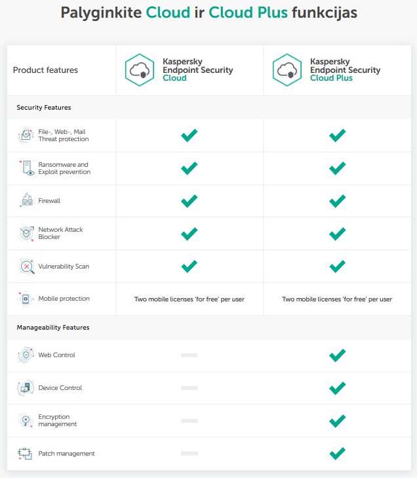This screenshot has height=478, width=417.
Task: Click the File-, Web-, Mail Threat protection icon
Action: (26, 135)
